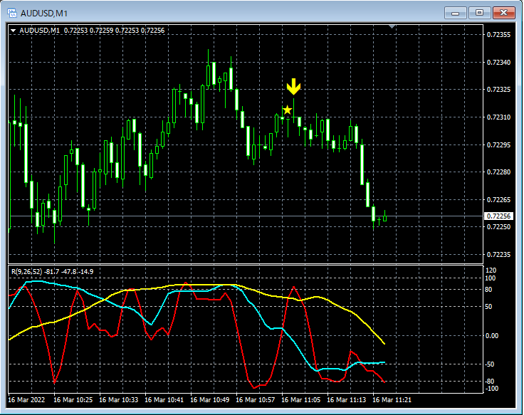Click the 16 Mar 11:05 time label
Image resolution: width=524 pixels, height=415 pixels.
point(300,400)
